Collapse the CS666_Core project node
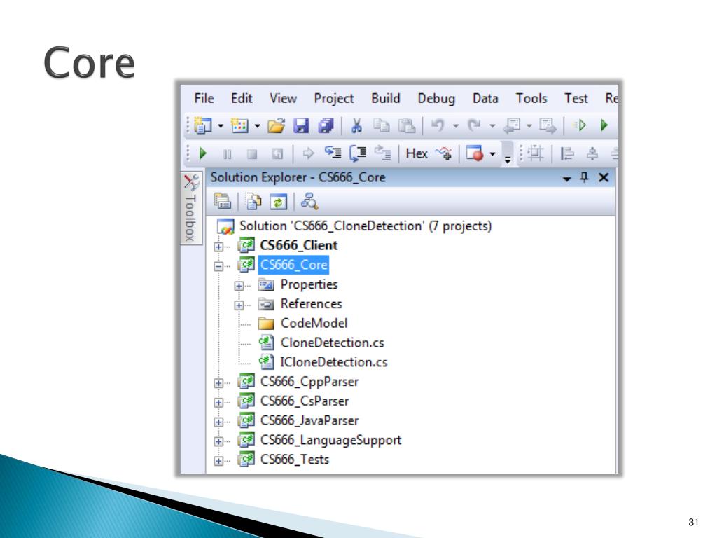 point(218,266)
